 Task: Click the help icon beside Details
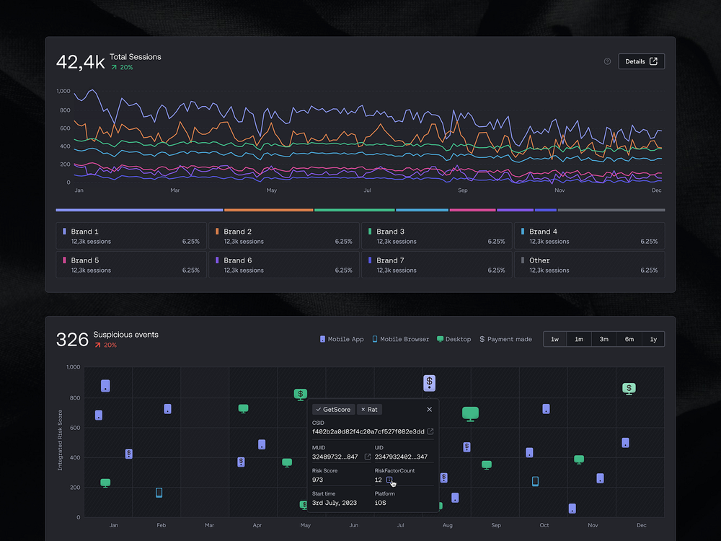point(607,61)
